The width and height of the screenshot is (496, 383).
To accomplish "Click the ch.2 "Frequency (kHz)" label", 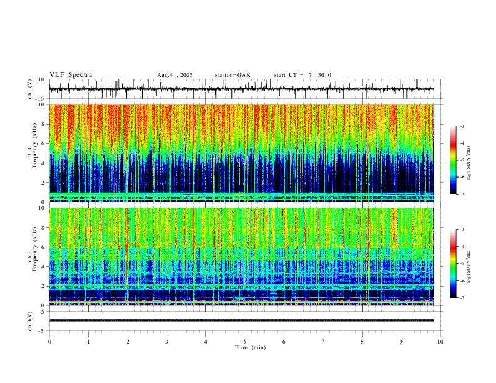I will coord(35,249).
